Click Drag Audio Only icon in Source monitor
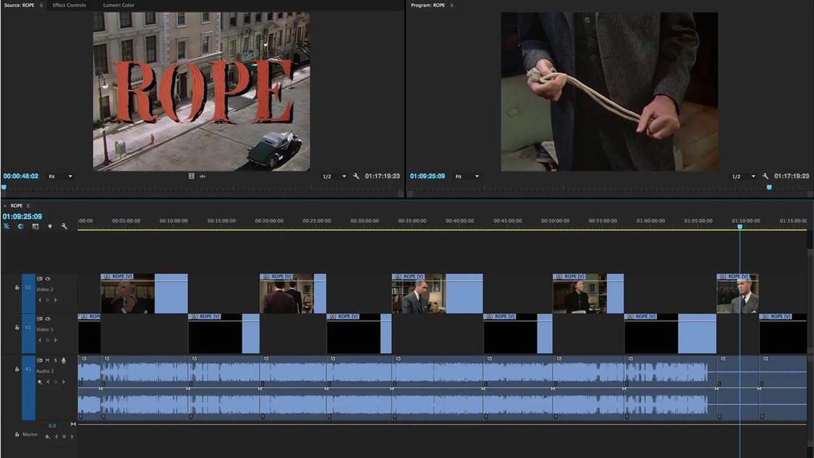Screen dimensions: 814x458 point(203,176)
